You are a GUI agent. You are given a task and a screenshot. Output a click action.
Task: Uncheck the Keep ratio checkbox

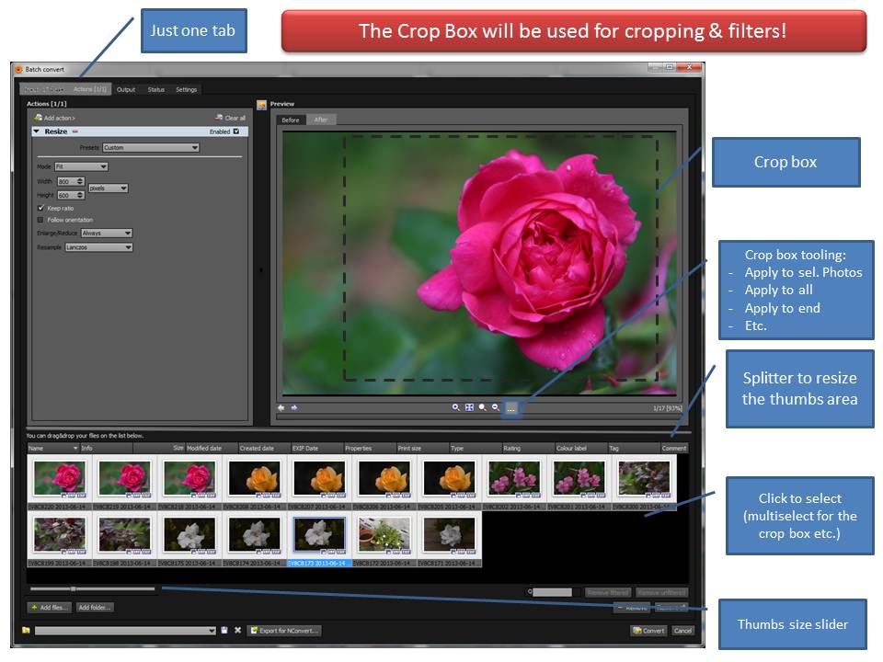40,208
